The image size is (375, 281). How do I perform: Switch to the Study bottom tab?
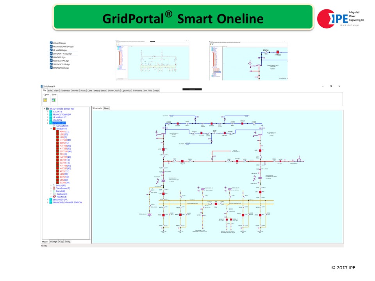point(68,242)
